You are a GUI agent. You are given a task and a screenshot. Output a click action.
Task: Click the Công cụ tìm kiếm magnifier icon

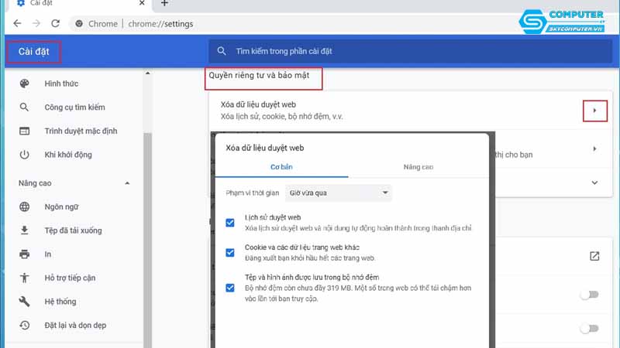point(24,107)
